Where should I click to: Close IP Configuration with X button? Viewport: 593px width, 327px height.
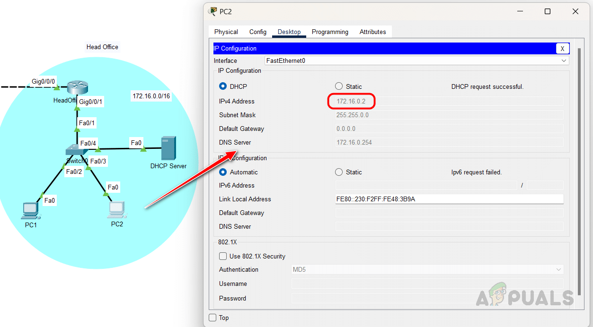tap(562, 48)
